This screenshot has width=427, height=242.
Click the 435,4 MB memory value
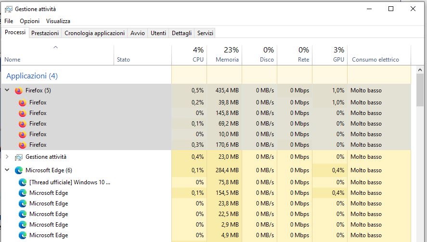tap(227, 90)
